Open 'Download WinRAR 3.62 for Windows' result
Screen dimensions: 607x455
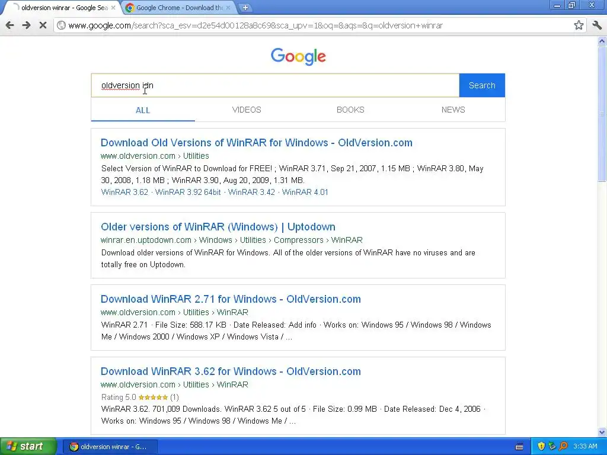[x=231, y=371]
